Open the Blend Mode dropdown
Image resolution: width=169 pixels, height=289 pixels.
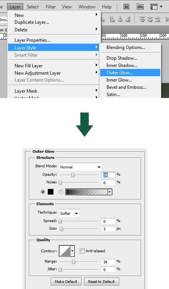[80, 167]
